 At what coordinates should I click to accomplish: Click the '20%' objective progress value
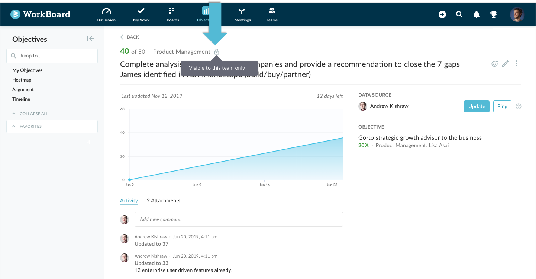click(x=364, y=145)
